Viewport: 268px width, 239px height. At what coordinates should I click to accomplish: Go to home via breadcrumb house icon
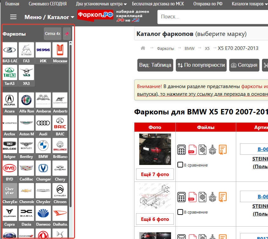point(143,48)
